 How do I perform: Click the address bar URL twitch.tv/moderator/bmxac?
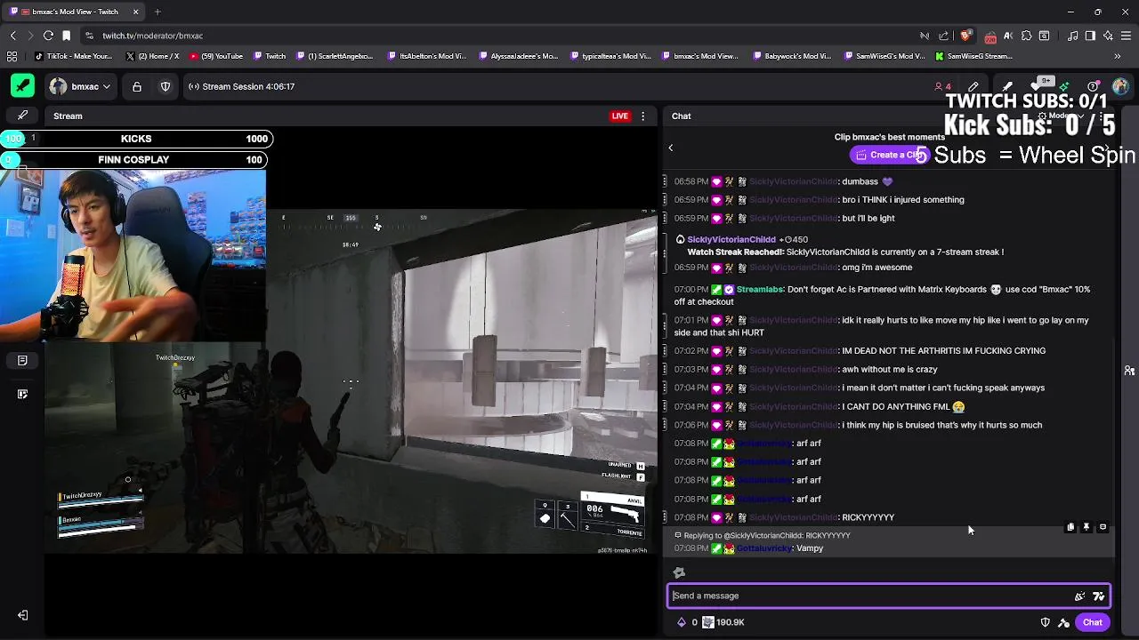152,36
